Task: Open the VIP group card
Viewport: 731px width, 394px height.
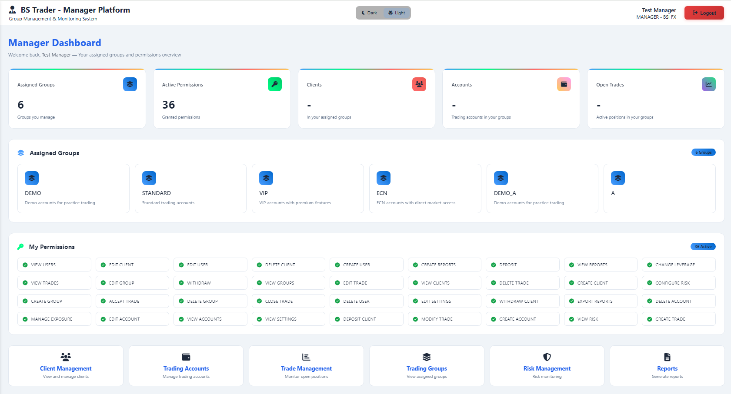Action: click(x=308, y=189)
